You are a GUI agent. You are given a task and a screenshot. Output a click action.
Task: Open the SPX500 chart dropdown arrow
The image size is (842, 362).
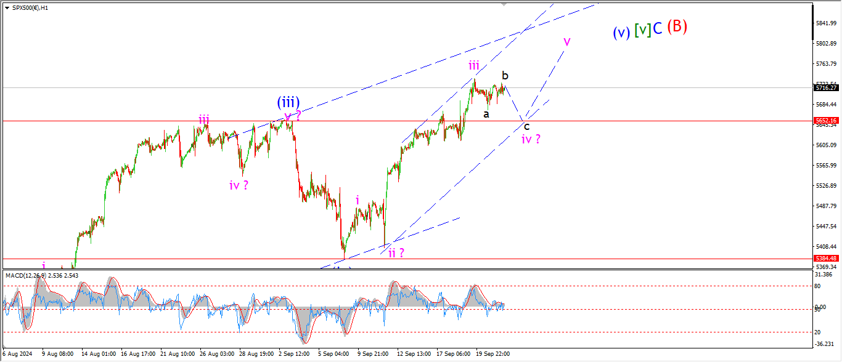tap(6, 7)
